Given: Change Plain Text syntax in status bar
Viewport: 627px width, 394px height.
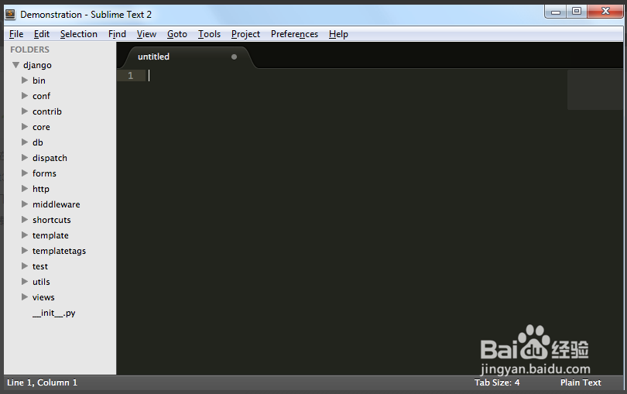Looking at the screenshot, I should coord(581,382).
